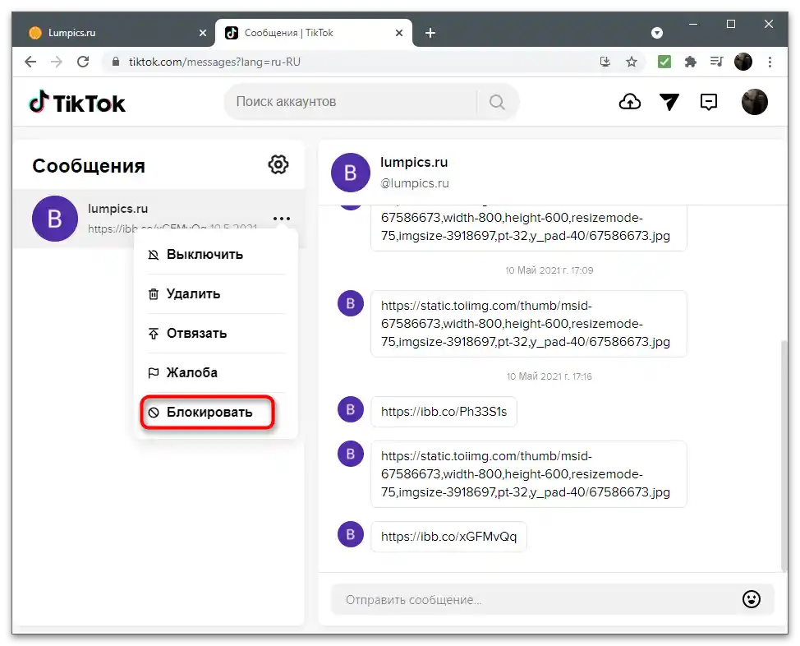
Task: Close the TikTok messages tab
Action: click(x=399, y=33)
